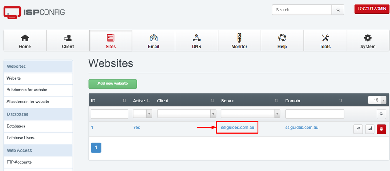
Task: Open the Tools module
Action: 325,41
